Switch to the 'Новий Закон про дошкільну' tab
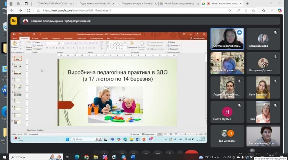 pos(179,4)
